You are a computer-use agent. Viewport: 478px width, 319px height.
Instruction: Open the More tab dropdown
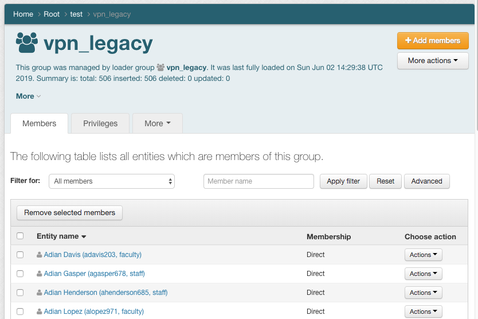point(158,123)
